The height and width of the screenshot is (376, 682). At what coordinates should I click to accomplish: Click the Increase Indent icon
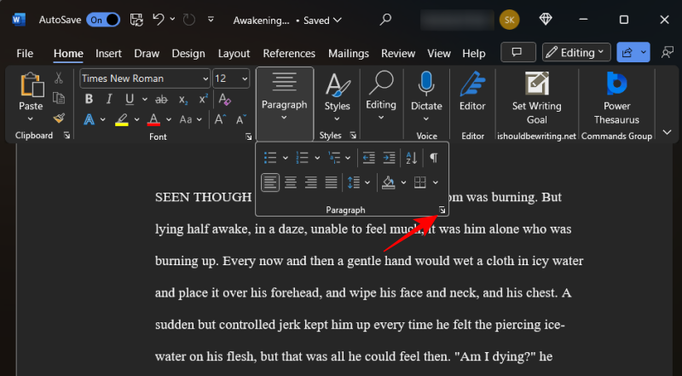pos(389,158)
